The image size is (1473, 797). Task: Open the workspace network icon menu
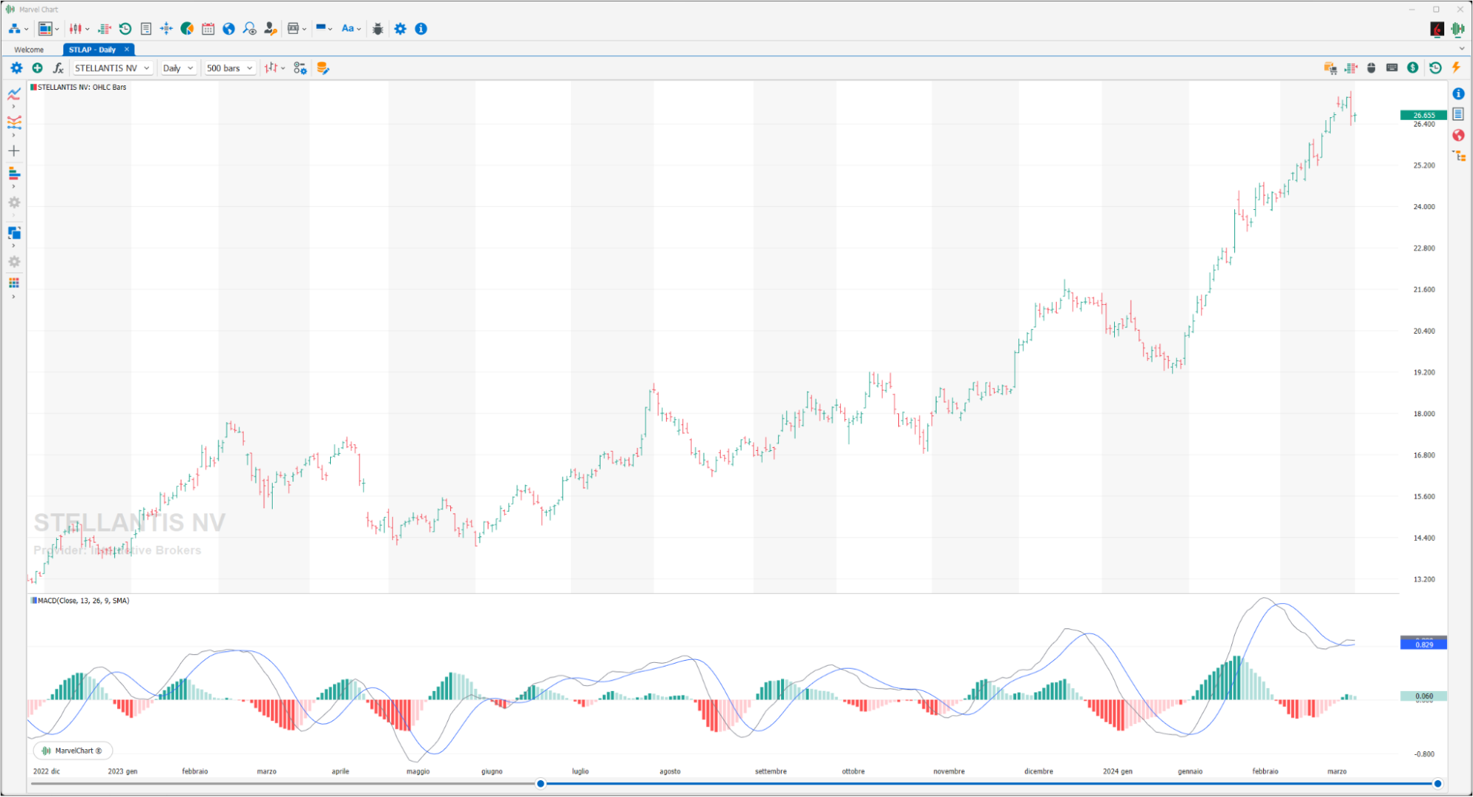(x=15, y=29)
